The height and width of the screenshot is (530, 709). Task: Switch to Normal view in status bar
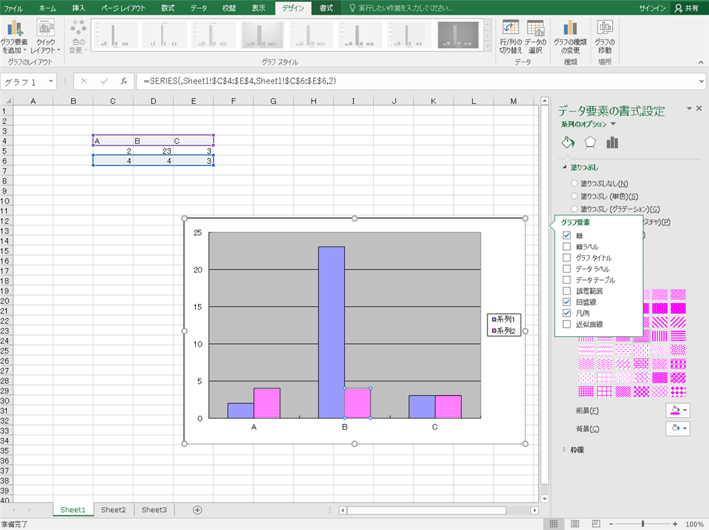[x=553, y=524]
